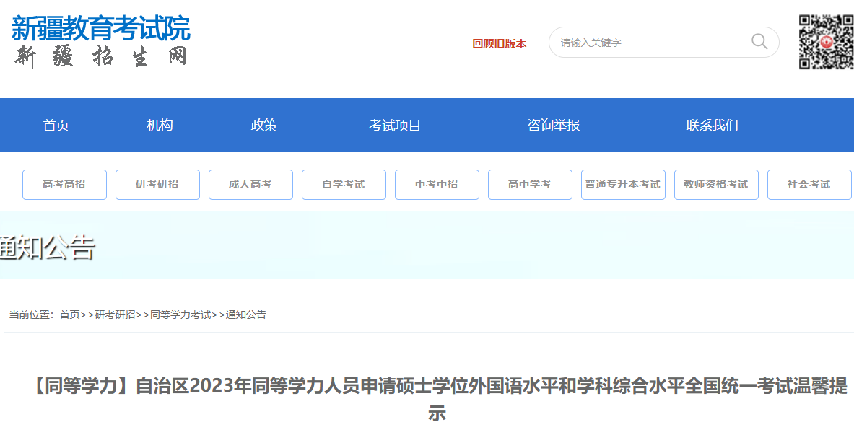This screenshot has width=854, height=430.
Task: Click the 通知公告 banner heading
Action: pyautogui.click(x=47, y=247)
